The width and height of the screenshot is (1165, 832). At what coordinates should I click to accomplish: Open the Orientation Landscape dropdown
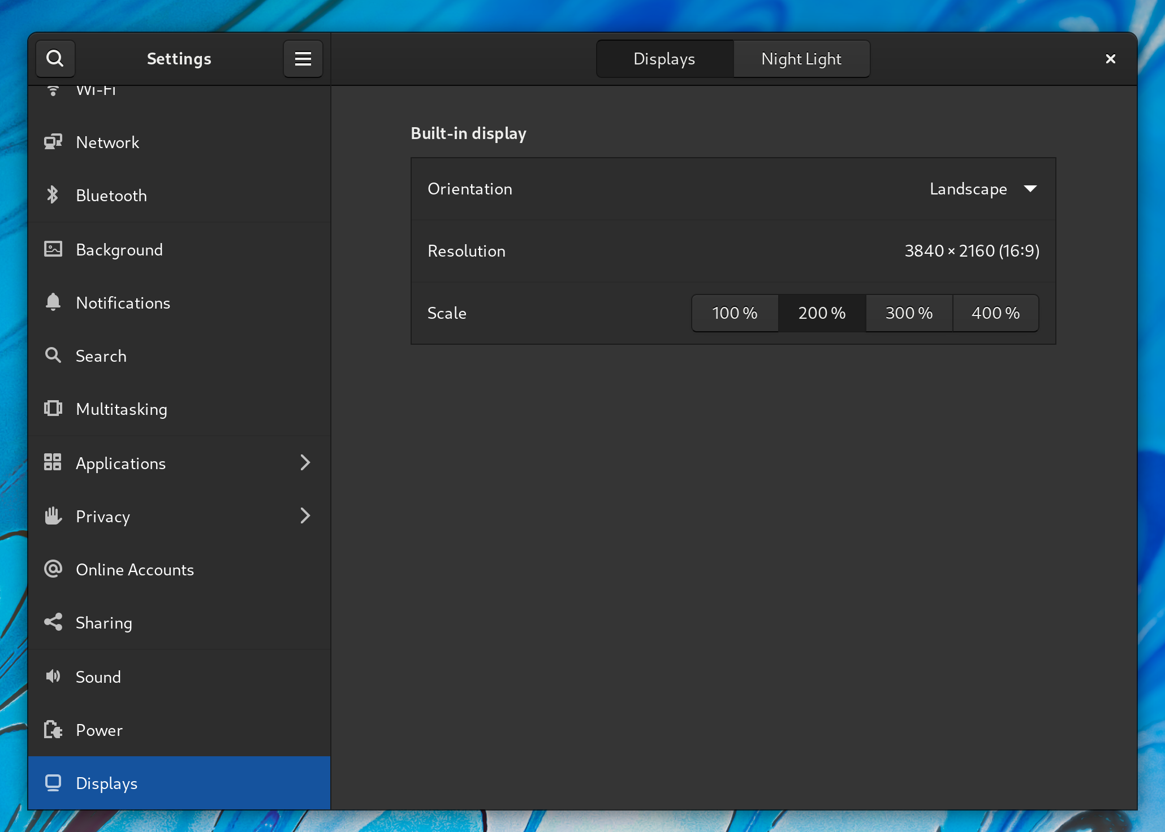click(x=983, y=189)
